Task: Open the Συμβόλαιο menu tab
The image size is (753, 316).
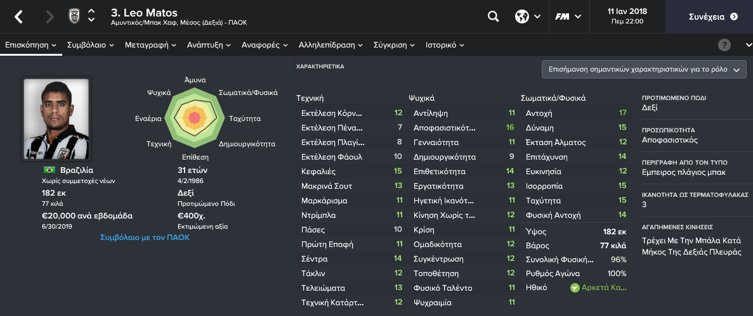Action: pyautogui.click(x=90, y=45)
